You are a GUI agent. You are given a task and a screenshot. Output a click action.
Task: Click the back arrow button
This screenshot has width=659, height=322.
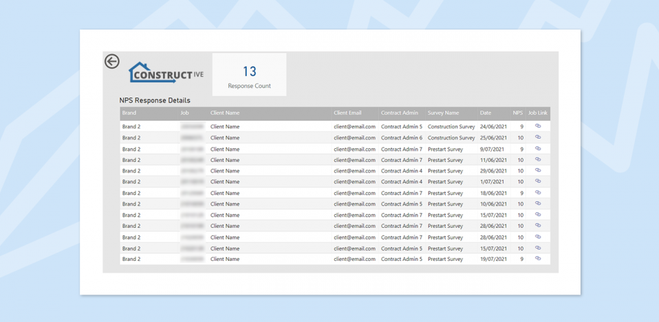pos(112,62)
